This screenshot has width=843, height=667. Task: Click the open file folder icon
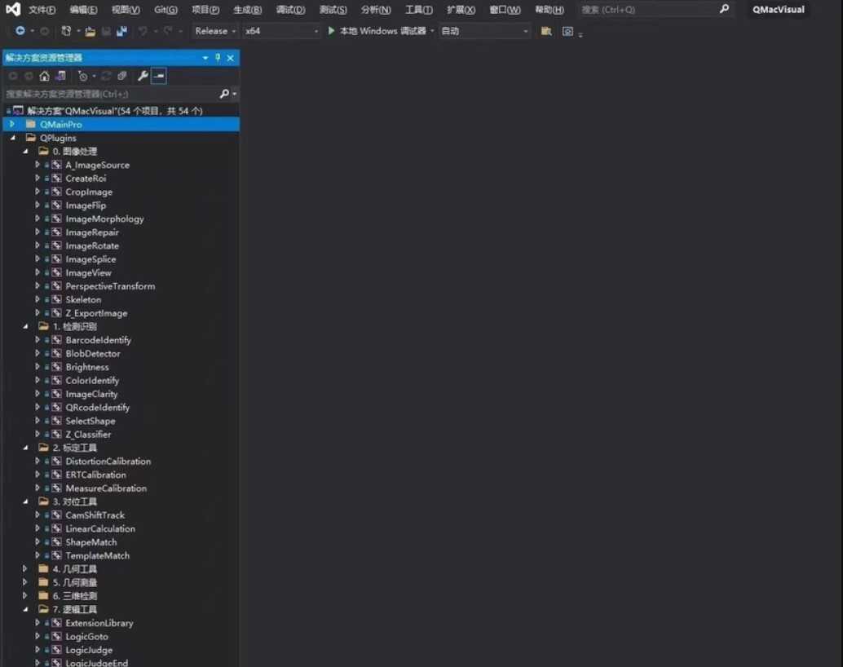[x=90, y=32]
